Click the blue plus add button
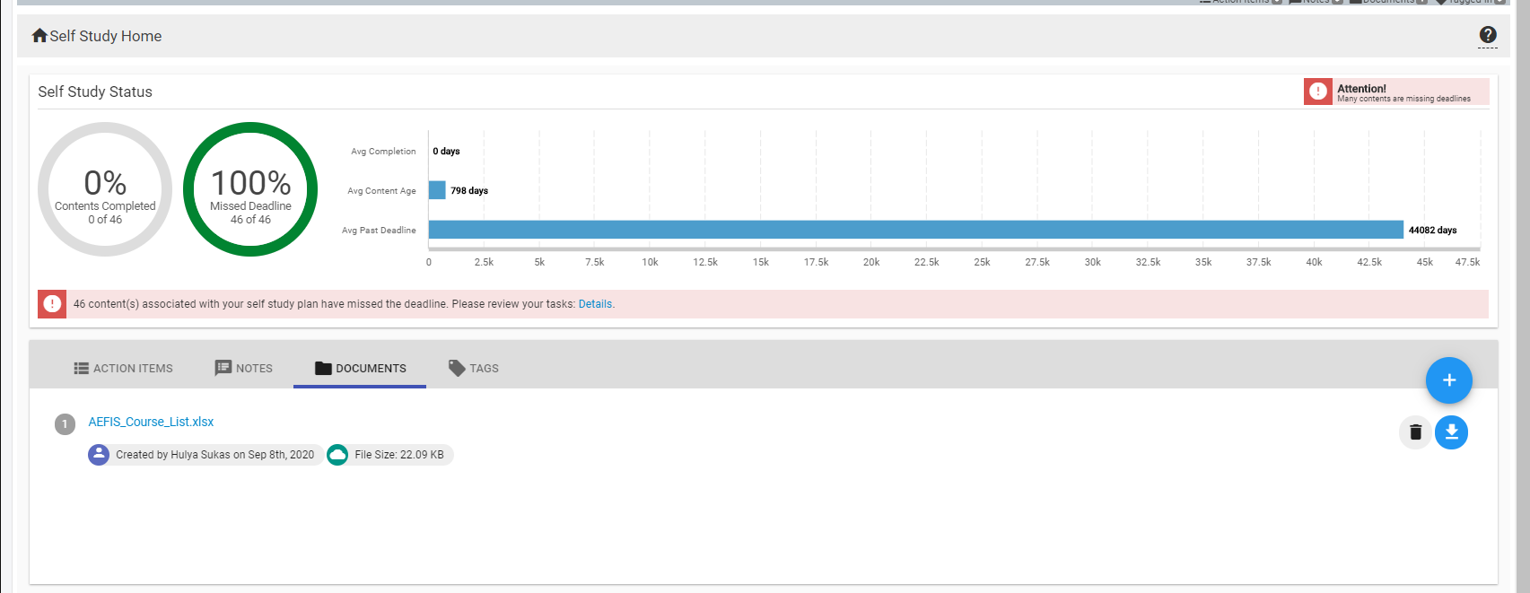The width and height of the screenshot is (1530, 593). point(1448,380)
